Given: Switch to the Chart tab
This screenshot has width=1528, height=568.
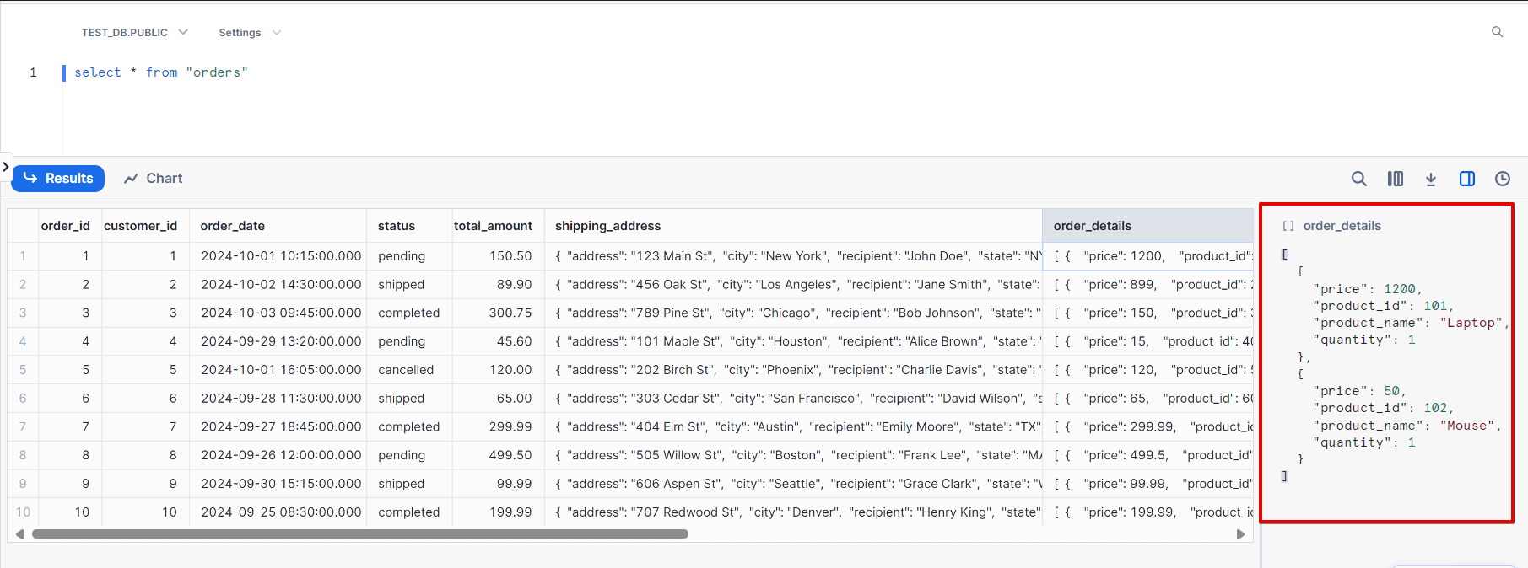Looking at the screenshot, I should (154, 179).
